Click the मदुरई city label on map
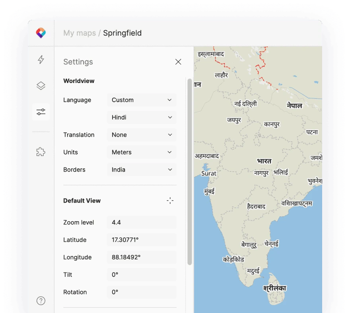Image resolution: width=350 pixels, height=313 pixels. click(x=253, y=271)
